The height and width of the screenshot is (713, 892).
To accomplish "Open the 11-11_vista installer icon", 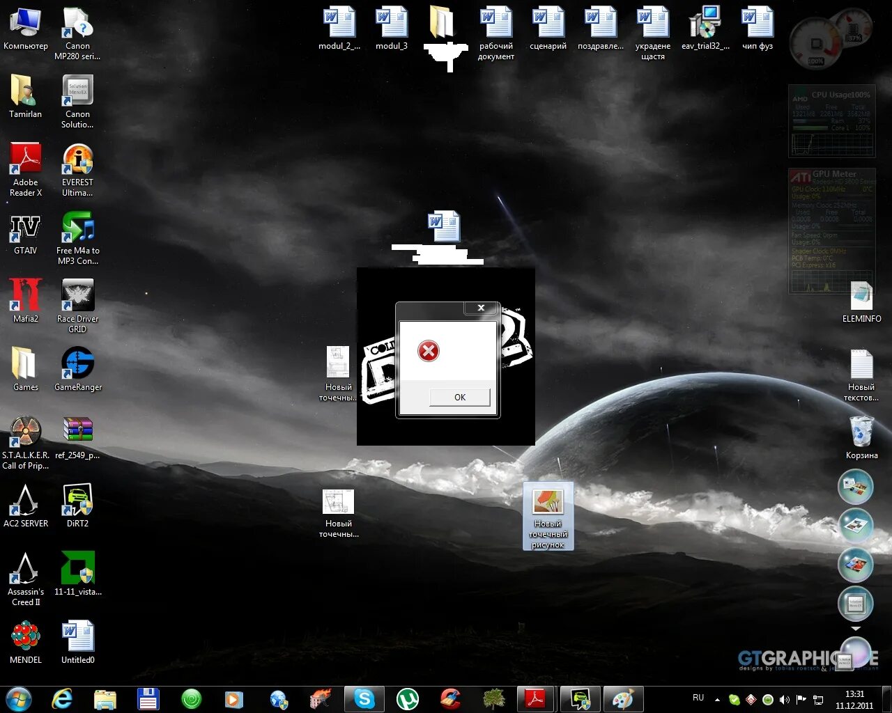I will tap(77, 574).
